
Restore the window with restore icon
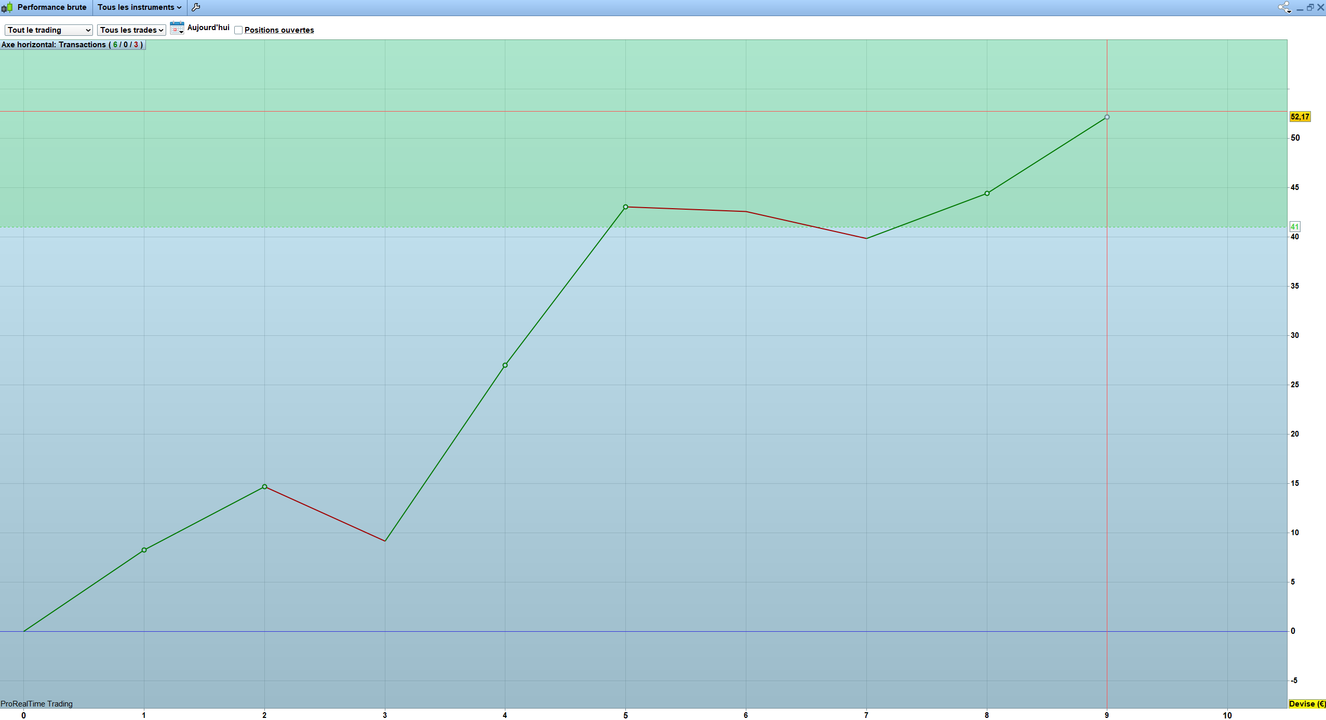point(1310,7)
